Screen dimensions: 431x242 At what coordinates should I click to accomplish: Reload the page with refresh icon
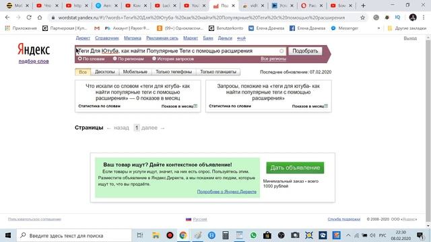pyautogui.click(x=29, y=17)
